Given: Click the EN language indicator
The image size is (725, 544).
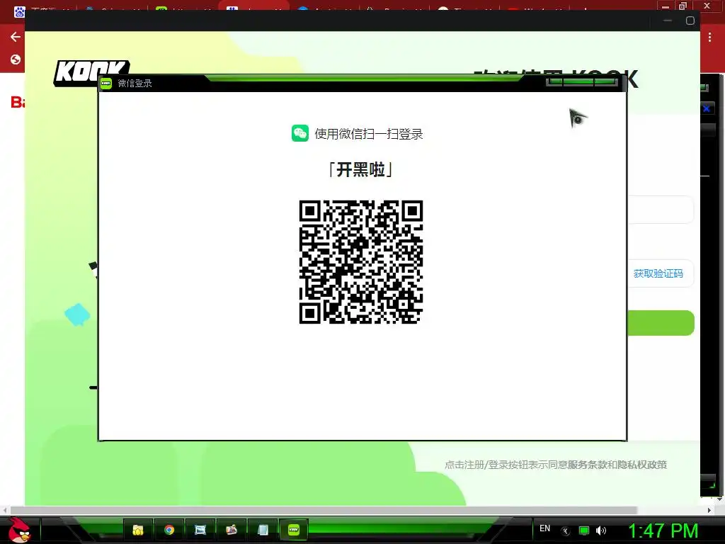Looking at the screenshot, I should 544,528.
